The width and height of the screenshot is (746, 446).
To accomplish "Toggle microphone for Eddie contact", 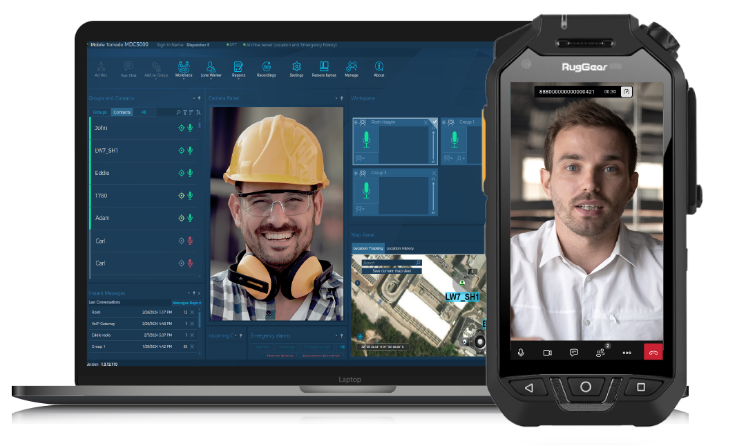I will pos(190,173).
